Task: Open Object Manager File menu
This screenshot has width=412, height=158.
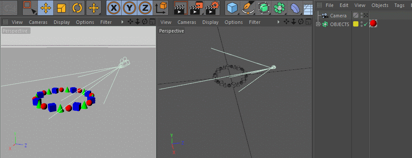Action: coord(330,5)
